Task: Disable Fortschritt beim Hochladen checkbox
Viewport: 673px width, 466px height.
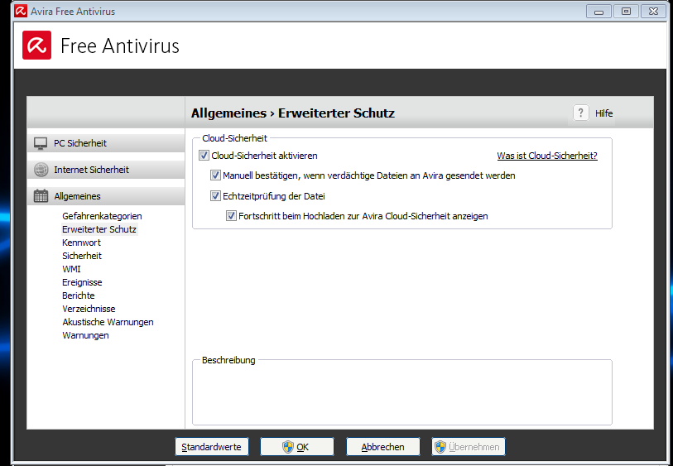Action: point(231,216)
